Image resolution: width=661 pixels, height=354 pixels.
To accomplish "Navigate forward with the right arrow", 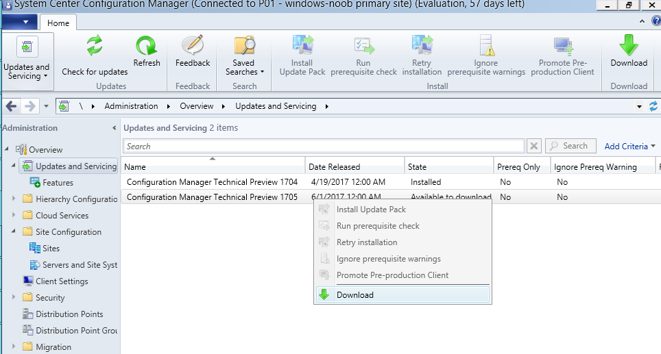I will tap(29, 106).
